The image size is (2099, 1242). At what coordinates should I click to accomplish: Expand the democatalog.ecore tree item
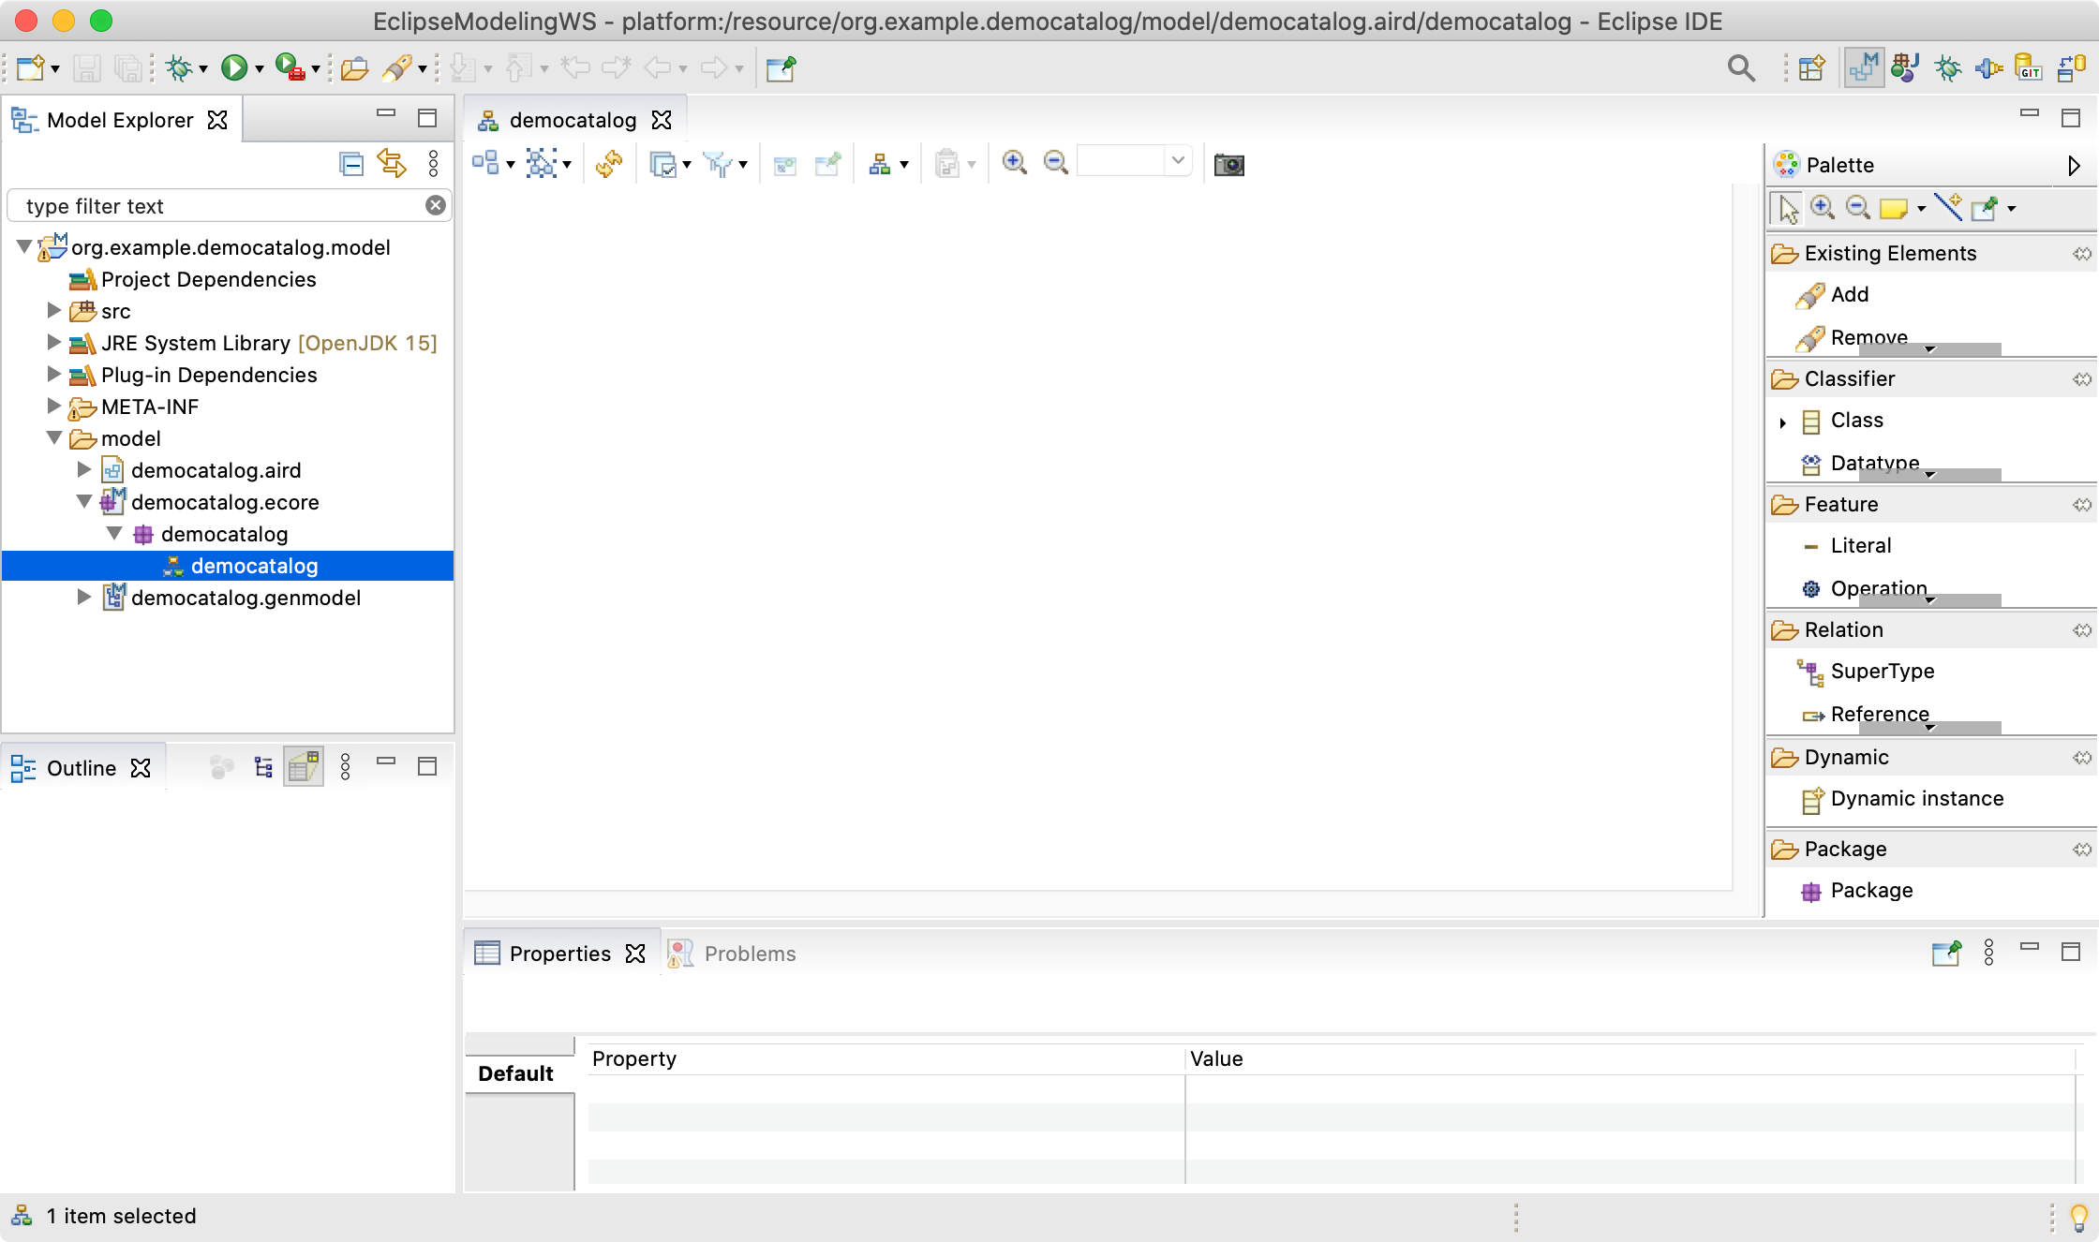(x=86, y=501)
